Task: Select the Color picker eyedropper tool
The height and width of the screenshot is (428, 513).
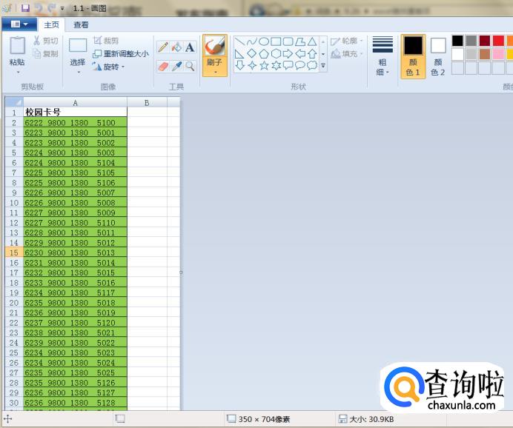Action: pyautogui.click(x=176, y=67)
